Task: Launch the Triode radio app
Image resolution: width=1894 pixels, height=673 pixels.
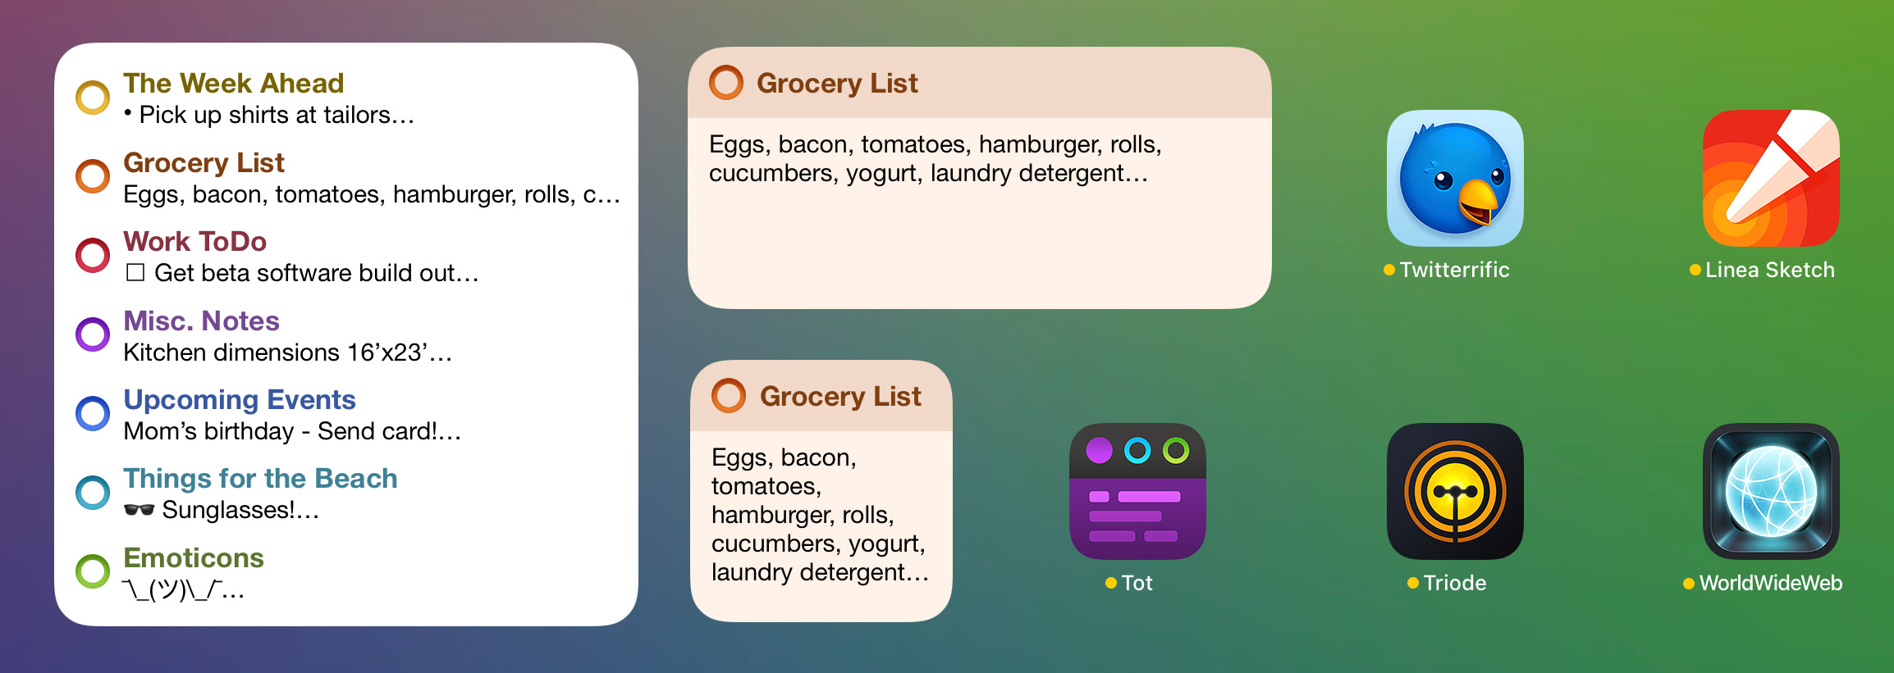Action: tap(1454, 491)
